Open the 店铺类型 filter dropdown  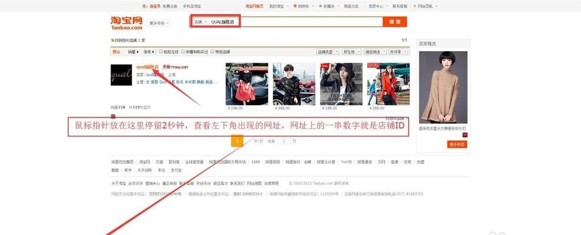coord(327,52)
